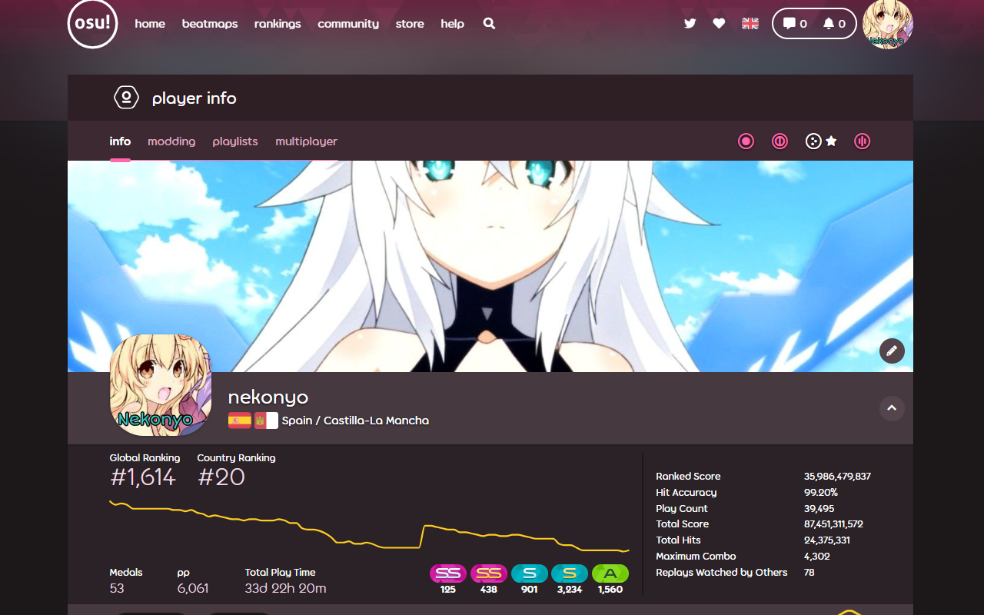Click the Spain flag icon
The height and width of the screenshot is (615, 984).
tap(240, 421)
